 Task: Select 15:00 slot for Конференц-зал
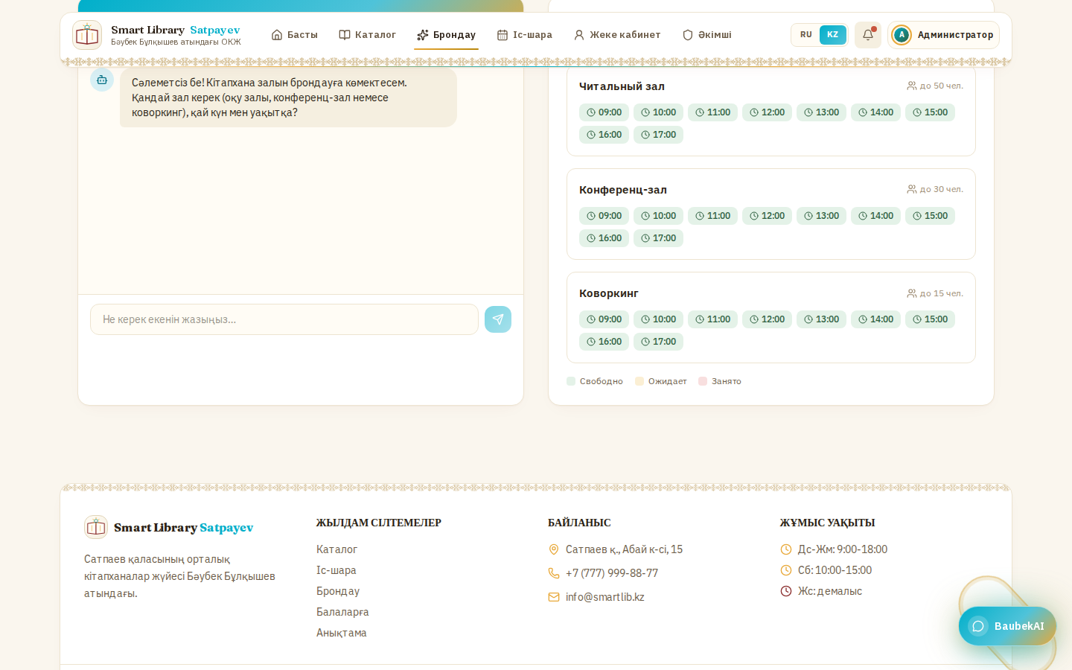tap(931, 216)
